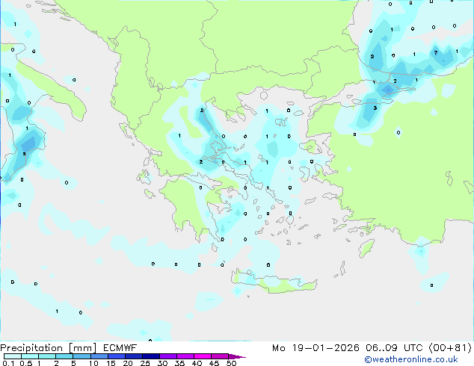Click the precipitation value '5' over Calabria
Screen dimensions: 474x366
24,154
